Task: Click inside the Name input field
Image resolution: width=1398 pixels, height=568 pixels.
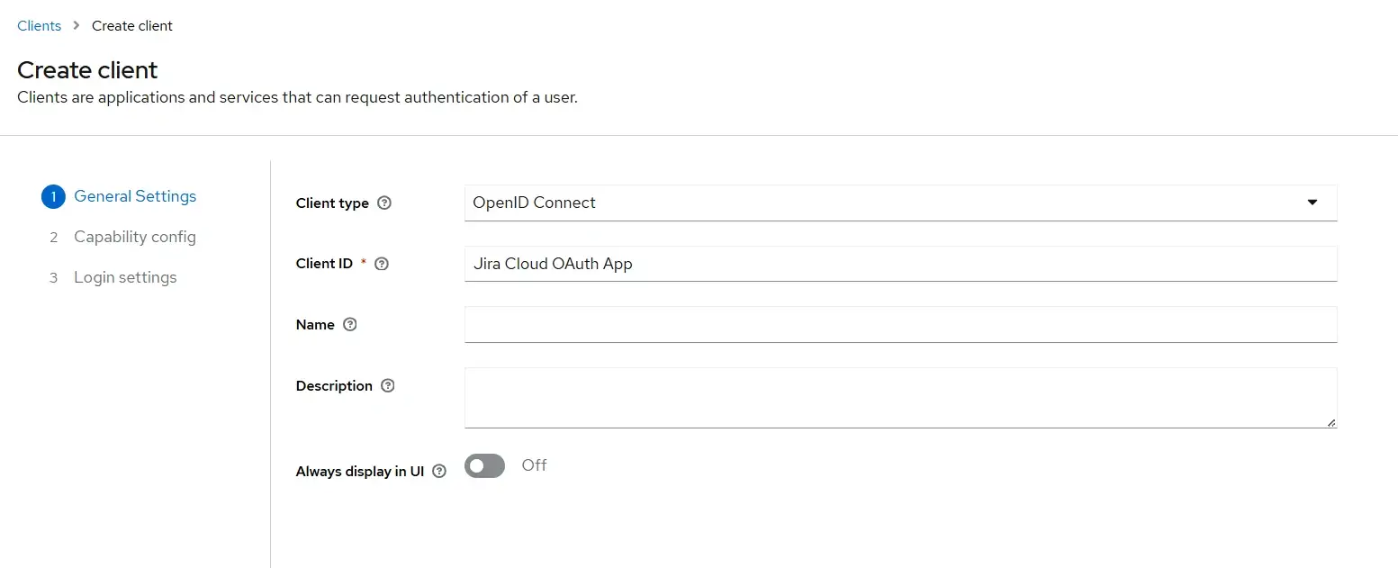Action: tap(900, 324)
